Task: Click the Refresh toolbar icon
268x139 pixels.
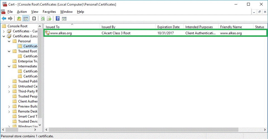Action: [43, 19]
